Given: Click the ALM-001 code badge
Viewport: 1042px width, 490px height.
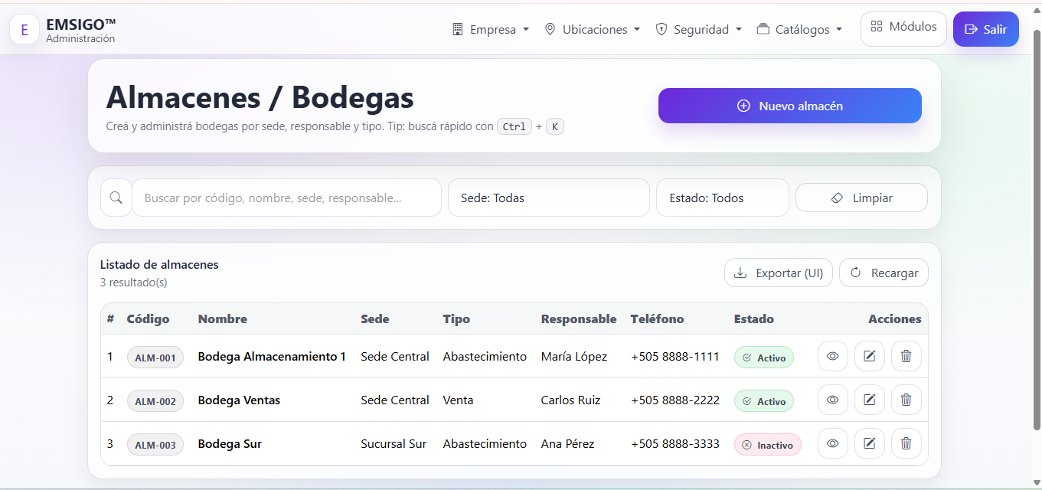Looking at the screenshot, I should pyautogui.click(x=155, y=358).
